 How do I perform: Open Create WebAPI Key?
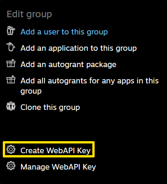tap(55, 150)
